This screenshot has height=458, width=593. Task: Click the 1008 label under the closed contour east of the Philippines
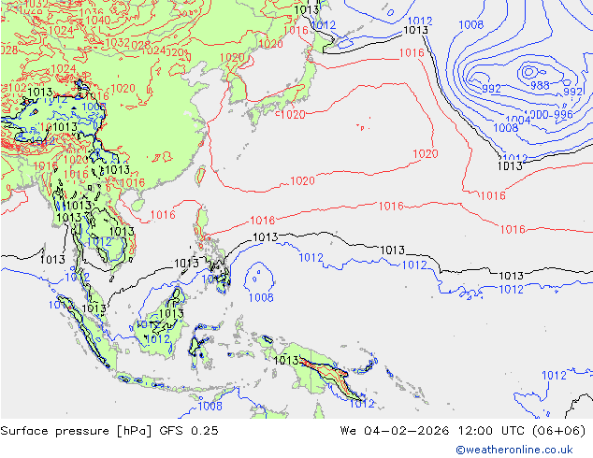point(261,298)
